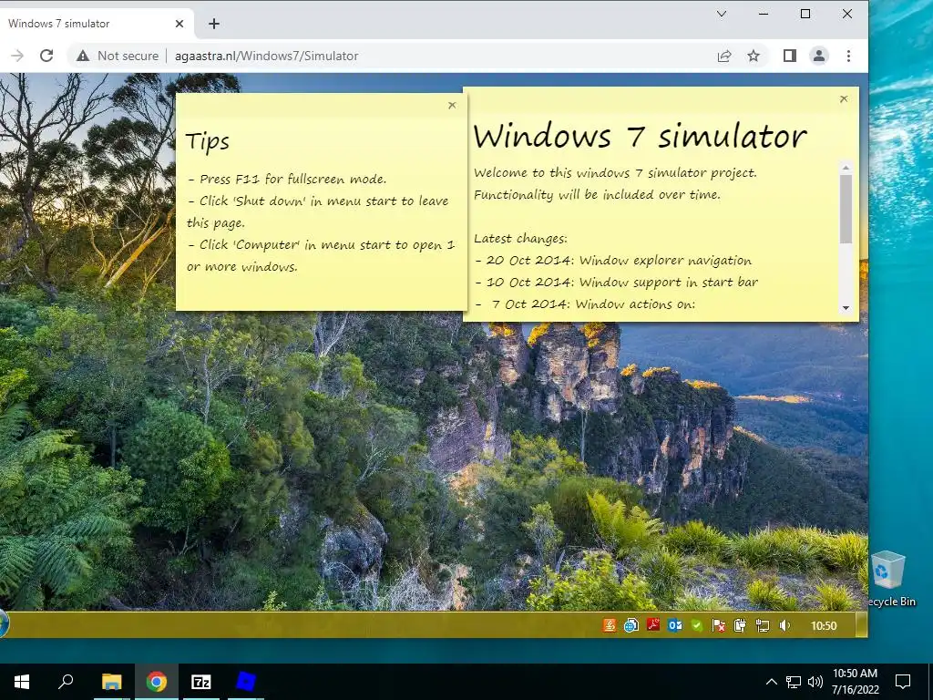The image size is (933, 700).
Task: Toggle the Chrome side panel
Action: click(790, 56)
